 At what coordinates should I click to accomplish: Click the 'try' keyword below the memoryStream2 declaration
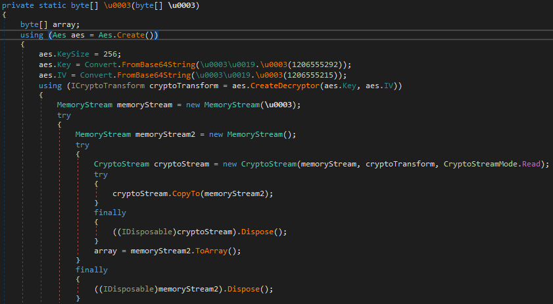point(83,145)
